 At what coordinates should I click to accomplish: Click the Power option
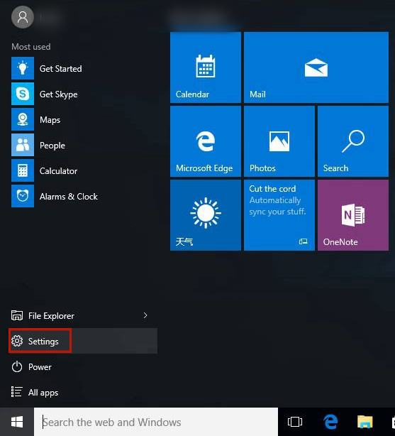click(x=83, y=366)
